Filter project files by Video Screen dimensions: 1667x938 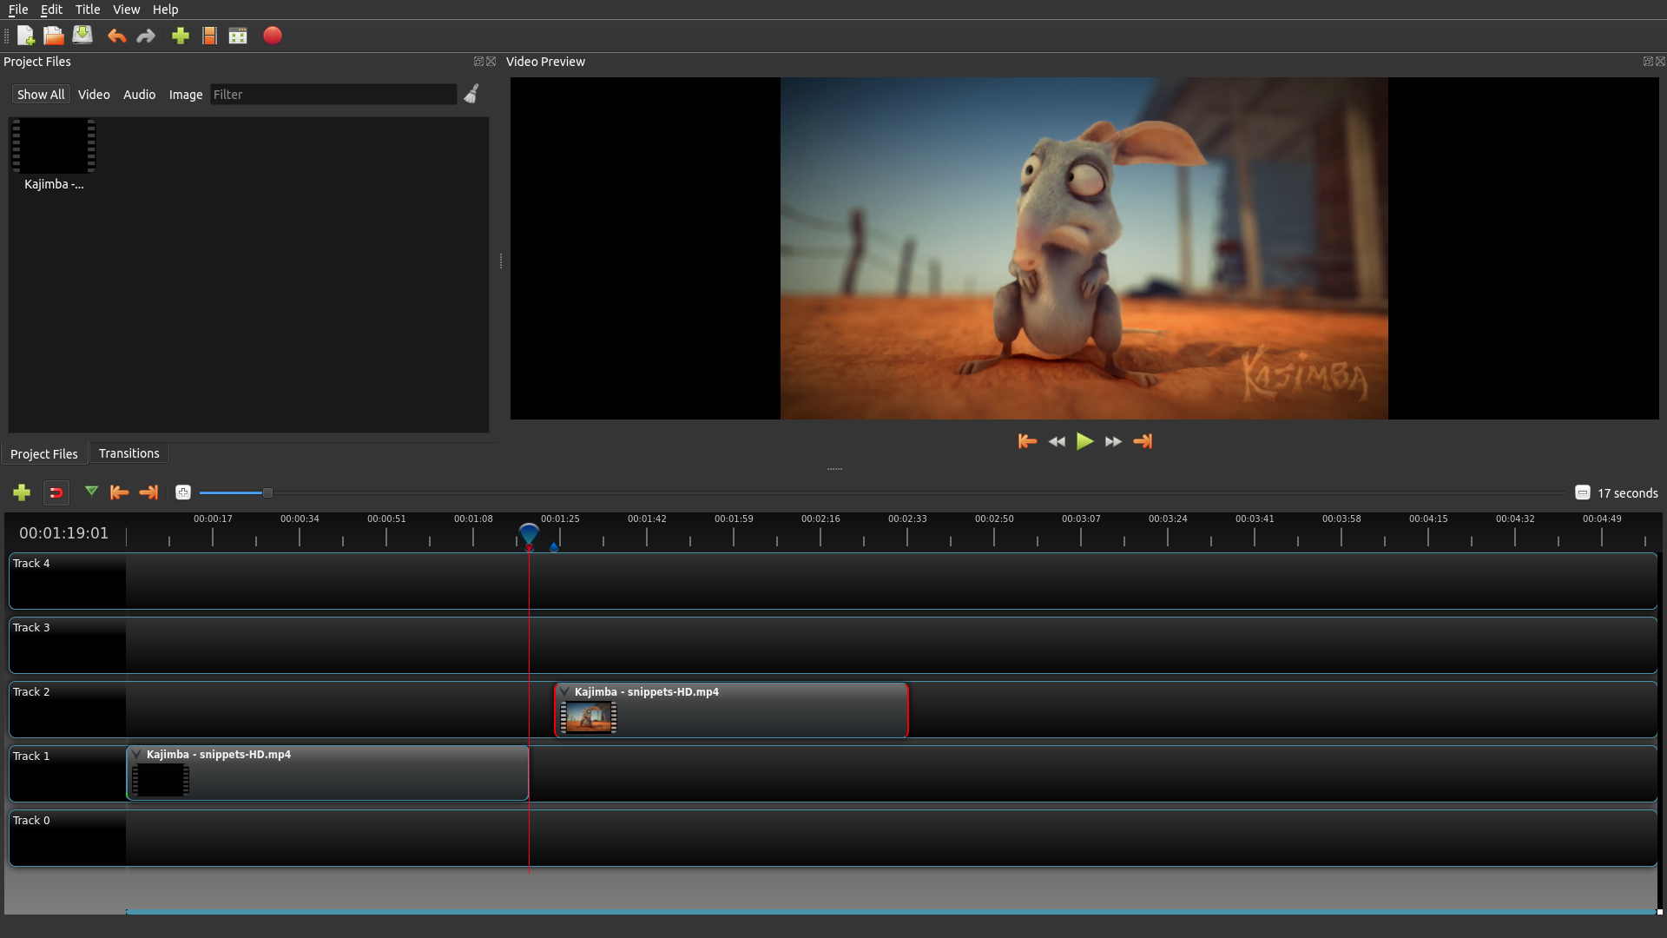pyautogui.click(x=94, y=95)
